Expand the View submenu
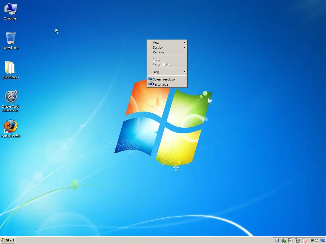Viewport: 326px width, 244px height. (x=167, y=43)
